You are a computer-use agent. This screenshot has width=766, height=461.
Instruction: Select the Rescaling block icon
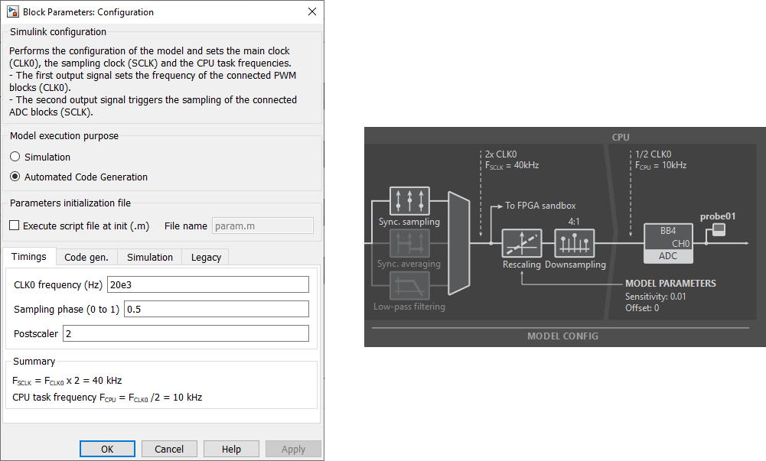[521, 243]
